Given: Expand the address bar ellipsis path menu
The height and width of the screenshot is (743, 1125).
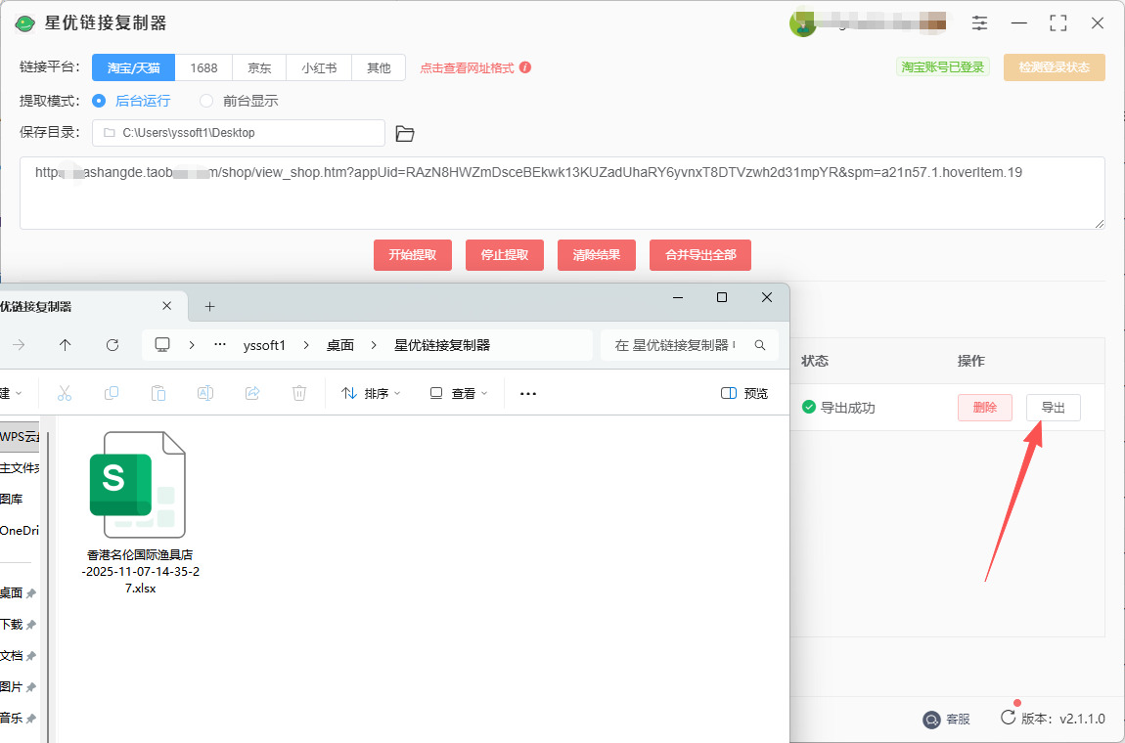Looking at the screenshot, I should pos(220,345).
